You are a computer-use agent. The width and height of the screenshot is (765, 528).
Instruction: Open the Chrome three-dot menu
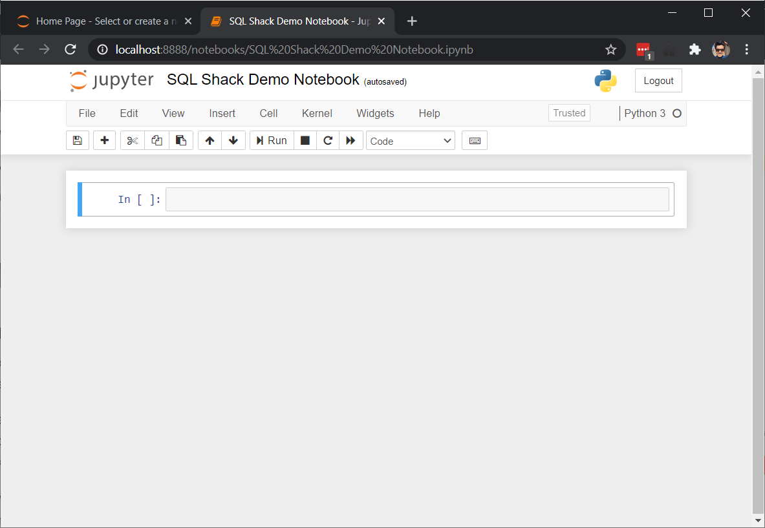click(x=746, y=49)
